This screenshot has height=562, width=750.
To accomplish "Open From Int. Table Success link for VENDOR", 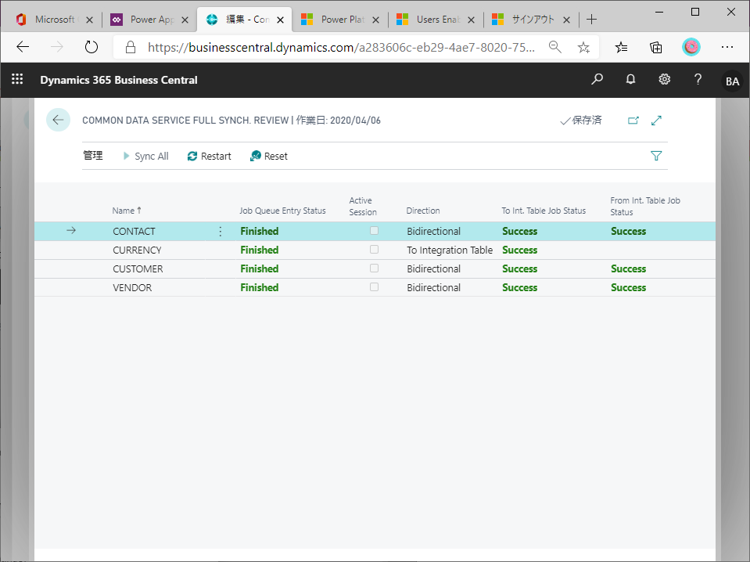I will tap(628, 287).
